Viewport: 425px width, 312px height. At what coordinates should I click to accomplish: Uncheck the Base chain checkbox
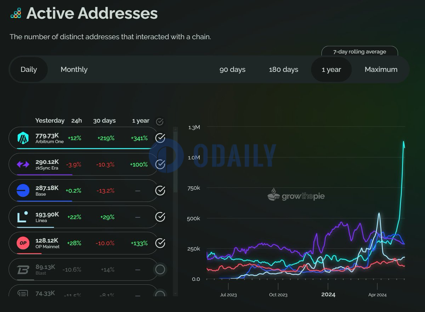[160, 190]
